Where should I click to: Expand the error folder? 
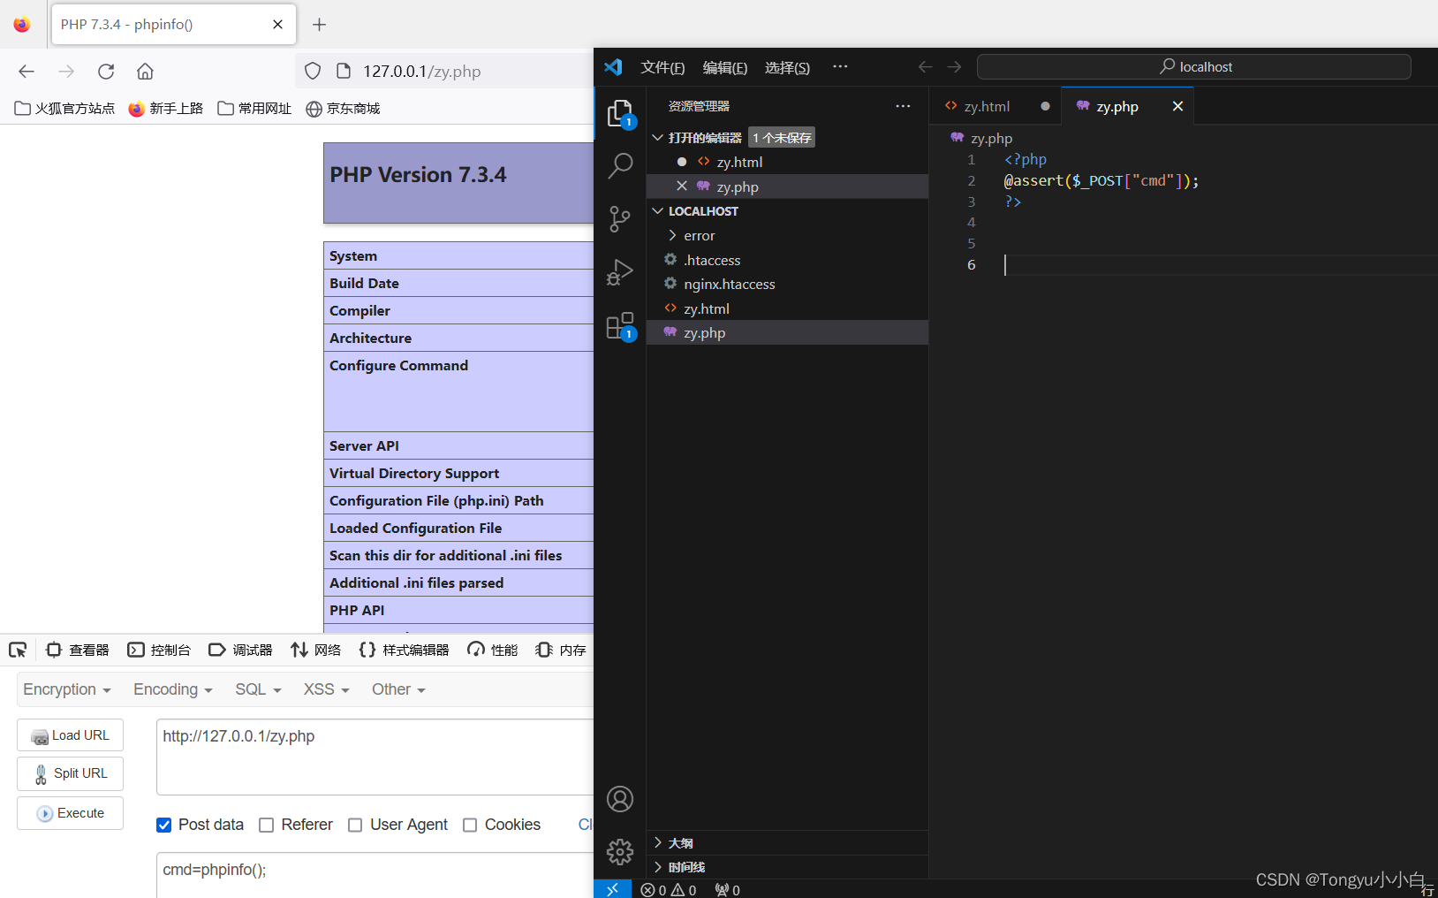tap(699, 236)
